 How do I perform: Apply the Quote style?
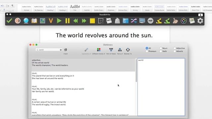147,8
